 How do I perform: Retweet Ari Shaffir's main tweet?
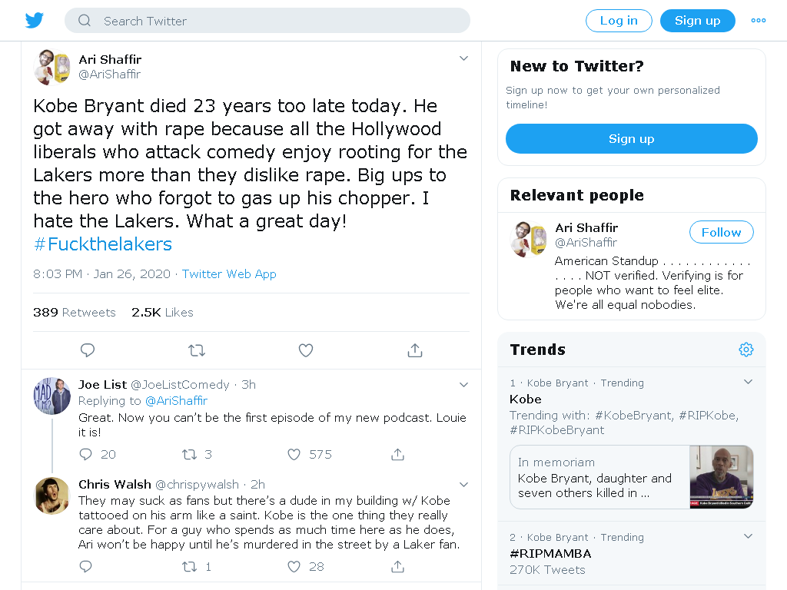tap(197, 350)
